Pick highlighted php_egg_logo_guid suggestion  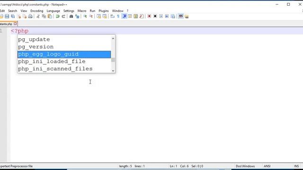(x=64, y=54)
